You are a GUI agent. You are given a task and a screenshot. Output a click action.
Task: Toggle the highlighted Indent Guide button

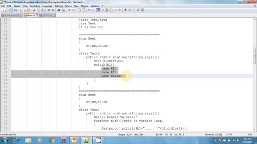(98, 10)
